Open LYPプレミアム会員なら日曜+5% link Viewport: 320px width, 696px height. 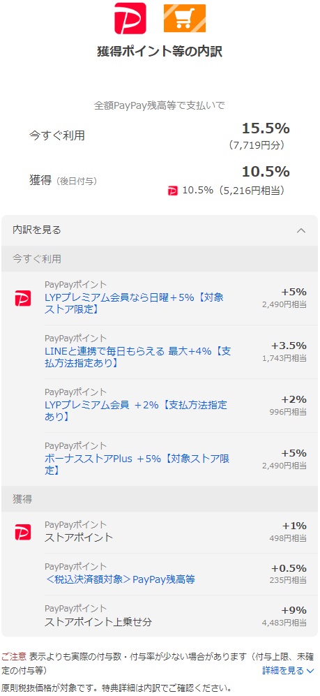pyautogui.click(x=134, y=303)
